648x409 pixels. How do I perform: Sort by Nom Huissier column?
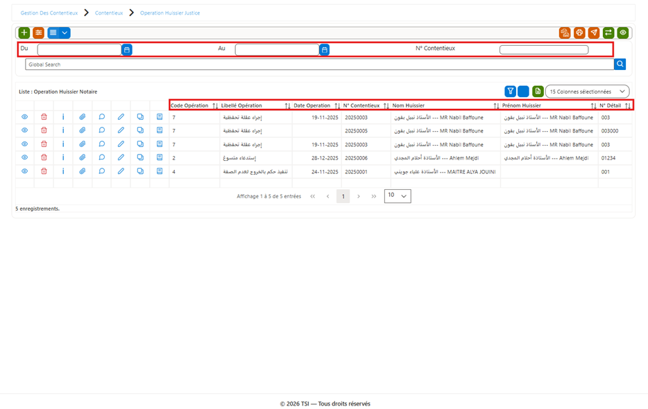pyautogui.click(x=496, y=106)
